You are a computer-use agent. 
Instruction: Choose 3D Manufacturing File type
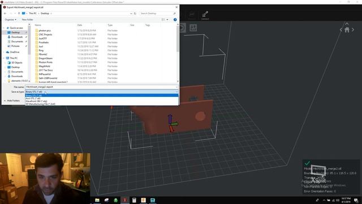102,104
